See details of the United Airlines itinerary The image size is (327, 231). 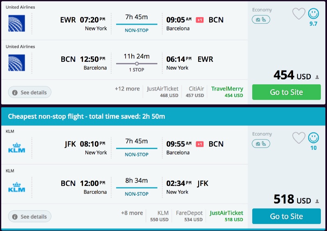[30, 93]
